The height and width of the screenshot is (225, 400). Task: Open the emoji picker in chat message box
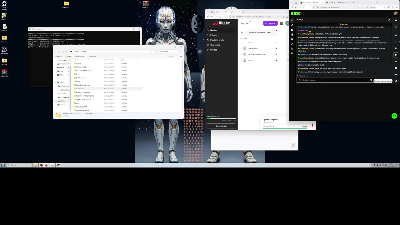(x=371, y=80)
